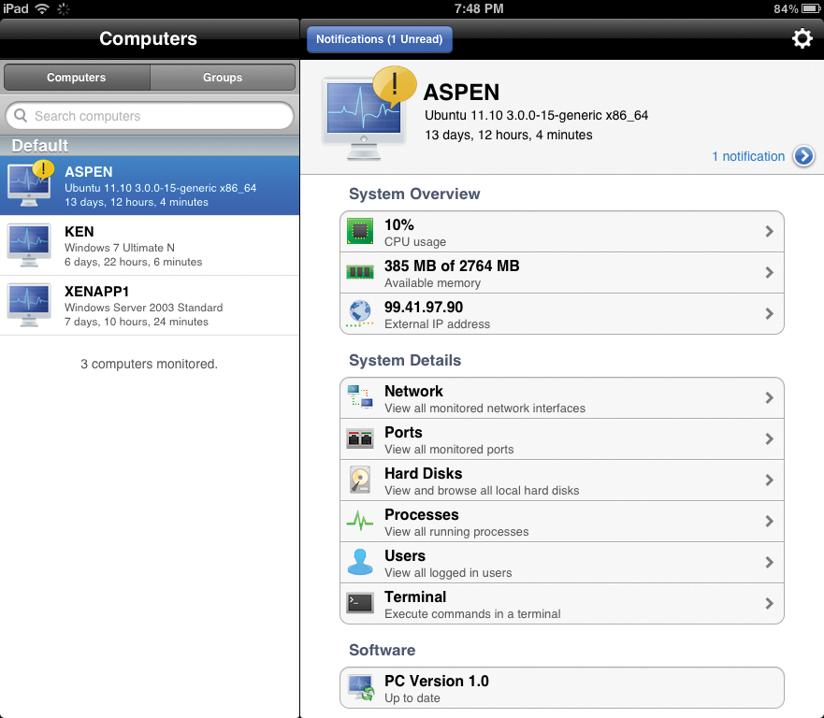Open the Terminal icon under System Details
The image size is (824, 718).
click(363, 603)
